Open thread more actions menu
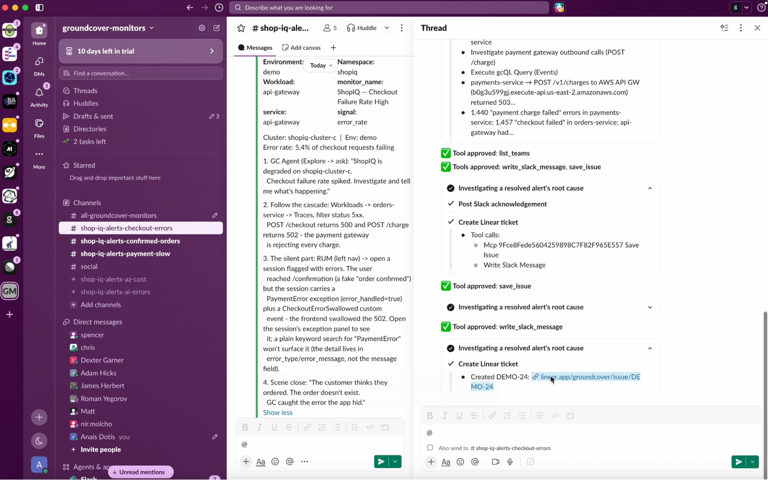 click(x=741, y=28)
